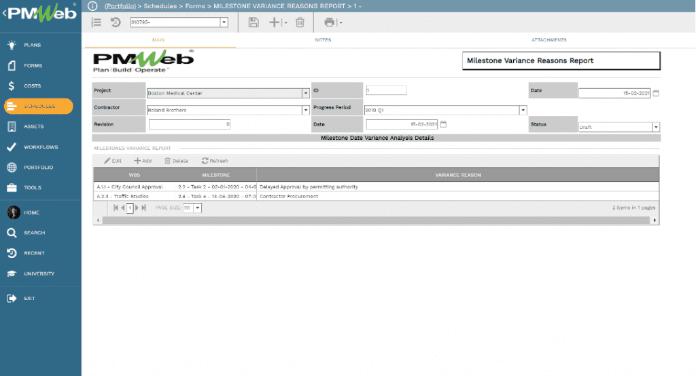This screenshot has width=696, height=376.
Task: Open the Tools briefcase icon in sidebar
Action: (x=12, y=187)
